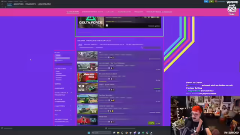Expand the Motive & Stimmungen filter
The height and width of the screenshot is (135, 240).
[71, 99]
